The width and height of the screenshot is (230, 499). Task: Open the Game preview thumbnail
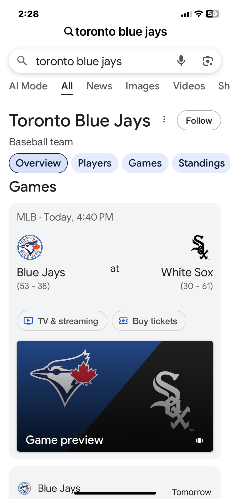[115, 396]
